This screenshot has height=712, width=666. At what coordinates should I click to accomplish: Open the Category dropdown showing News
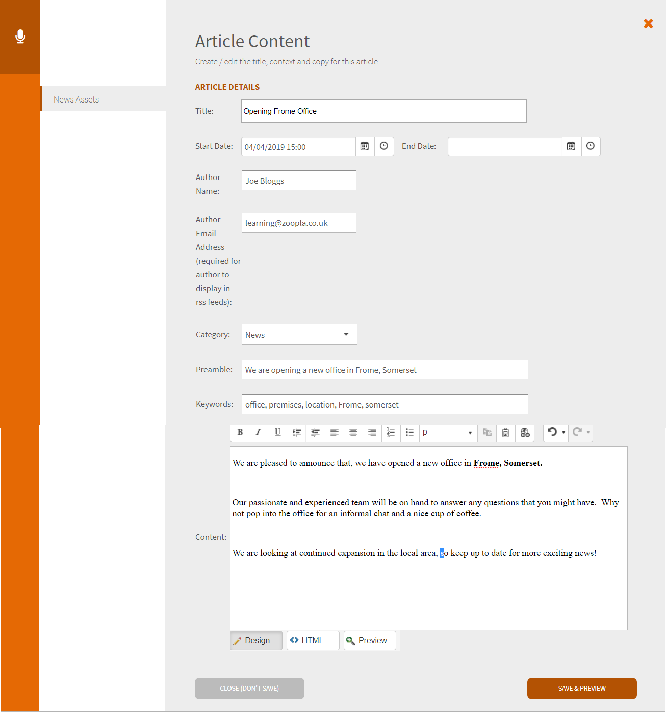[299, 335]
